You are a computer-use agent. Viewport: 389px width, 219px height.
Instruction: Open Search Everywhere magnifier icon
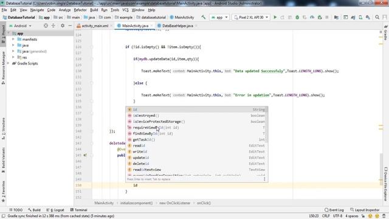tap(377, 18)
